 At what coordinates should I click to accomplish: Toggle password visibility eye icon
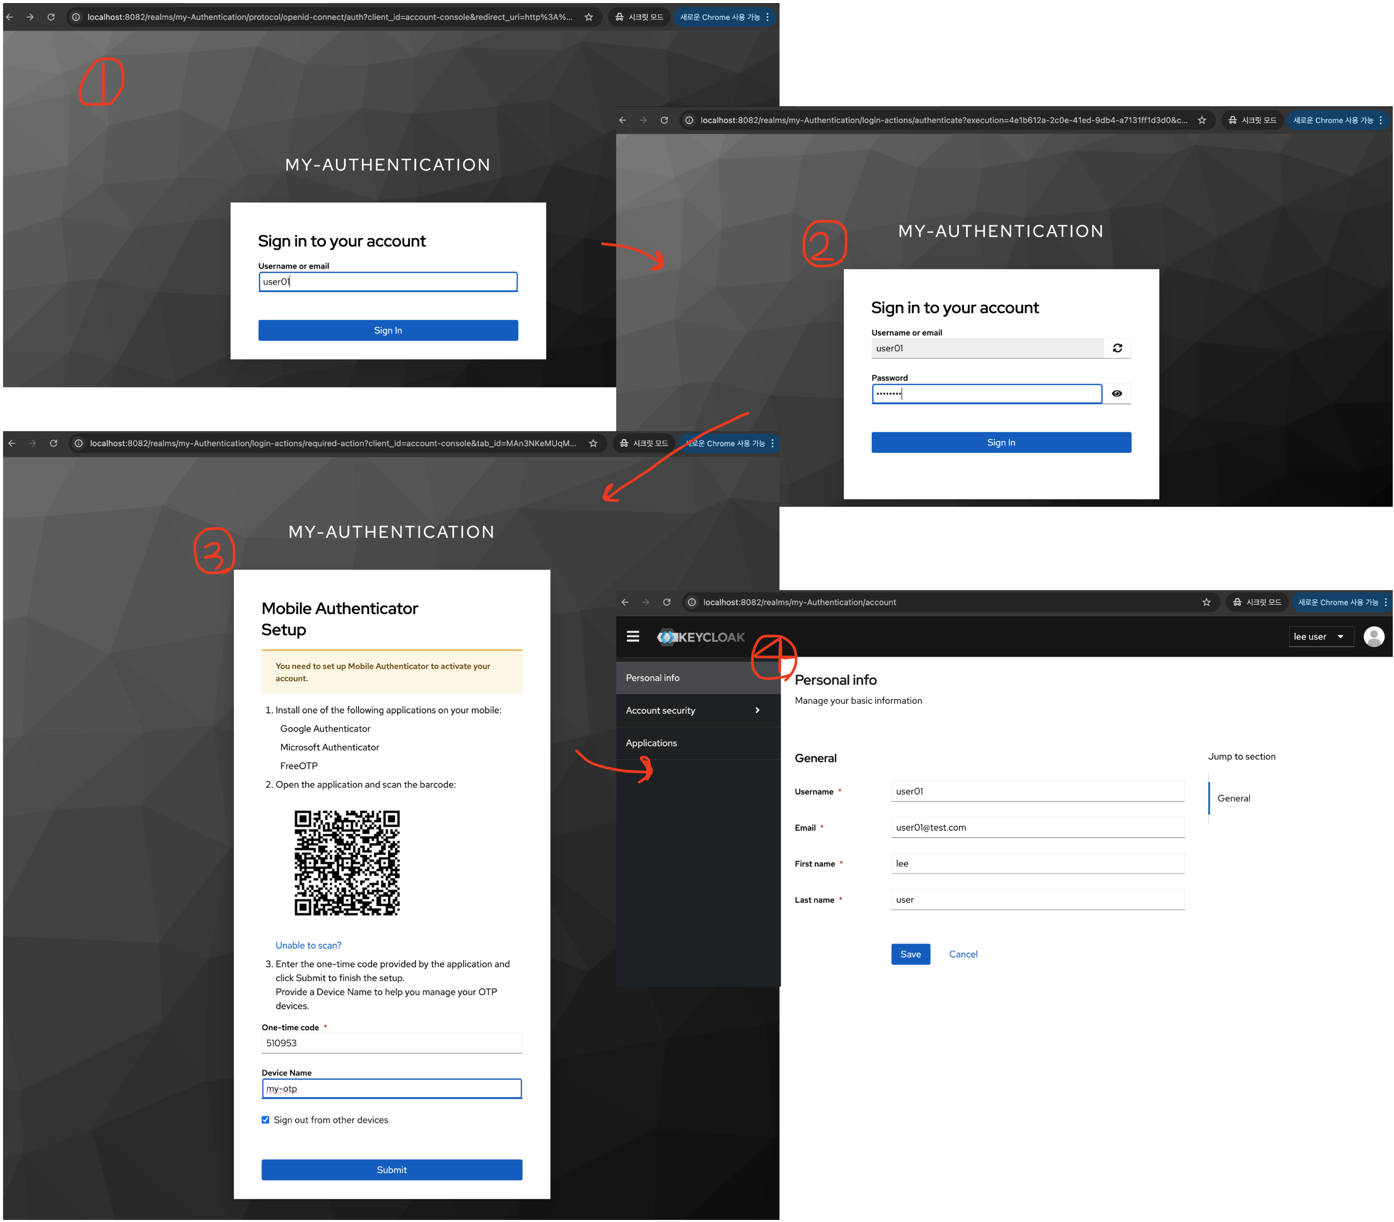[1117, 393]
